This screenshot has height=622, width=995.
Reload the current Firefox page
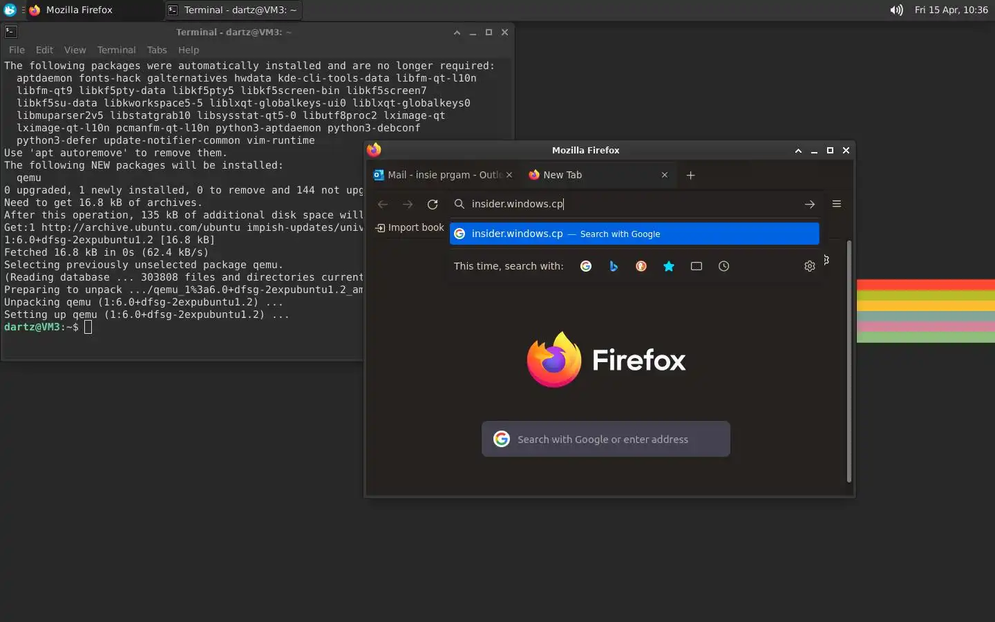(x=433, y=204)
